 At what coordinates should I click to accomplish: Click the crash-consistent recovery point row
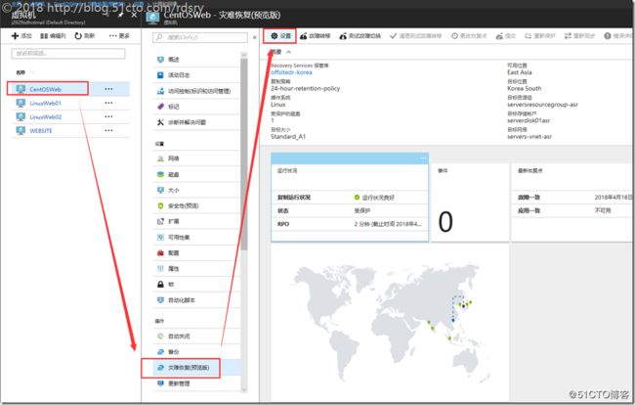572,198
